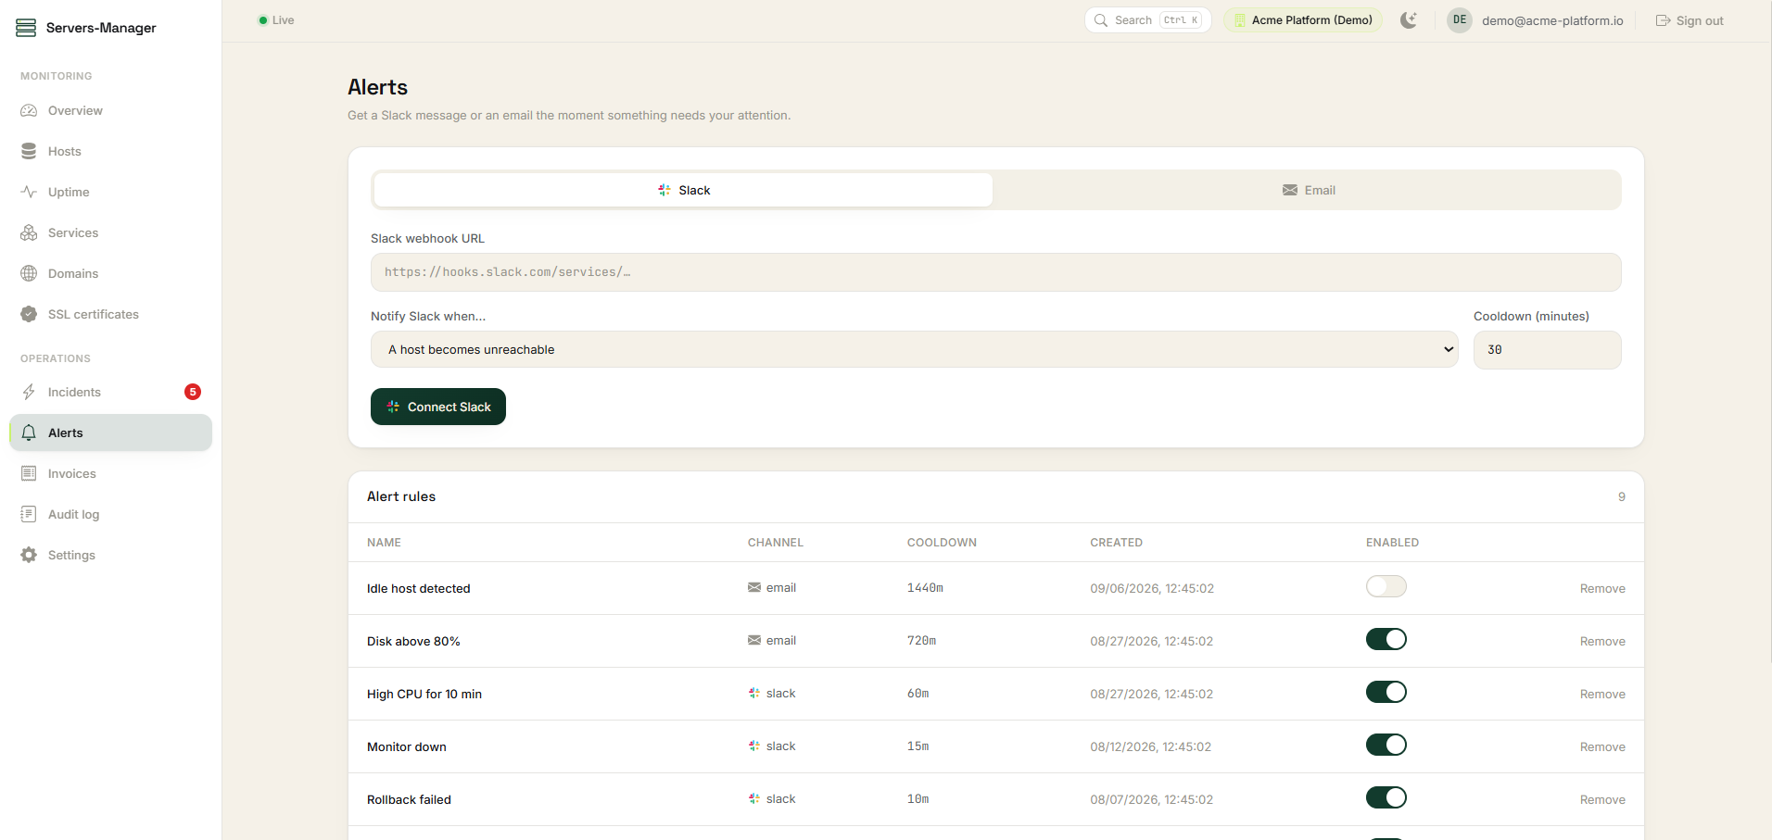This screenshot has height=840, width=1772.
Task: Click the 1440m cooldown value
Action: tap(925, 588)
